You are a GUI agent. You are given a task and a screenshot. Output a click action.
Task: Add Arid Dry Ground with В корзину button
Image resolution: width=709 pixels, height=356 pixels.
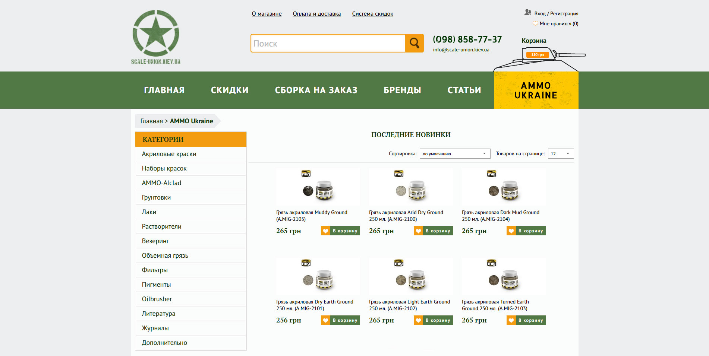[x=438, y=231]
